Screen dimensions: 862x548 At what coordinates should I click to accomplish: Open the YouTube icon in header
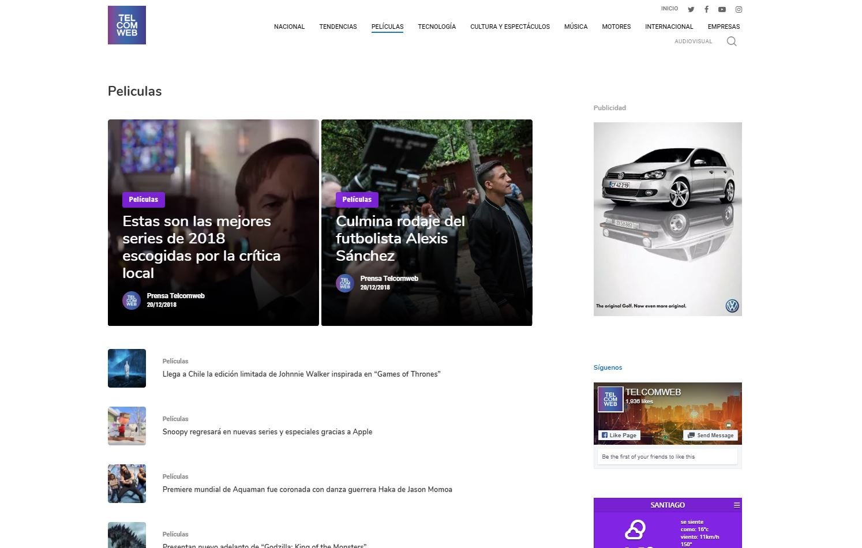(x=722, y=9)
